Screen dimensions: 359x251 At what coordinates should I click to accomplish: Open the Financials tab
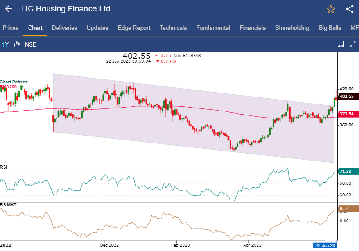[x=252, y=28]
